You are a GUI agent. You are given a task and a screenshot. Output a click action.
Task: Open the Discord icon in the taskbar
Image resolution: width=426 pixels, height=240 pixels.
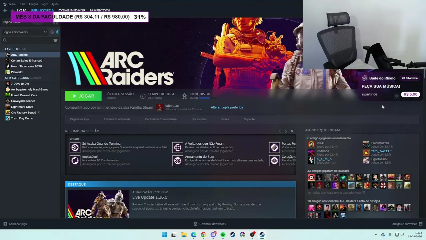point(213,235)
